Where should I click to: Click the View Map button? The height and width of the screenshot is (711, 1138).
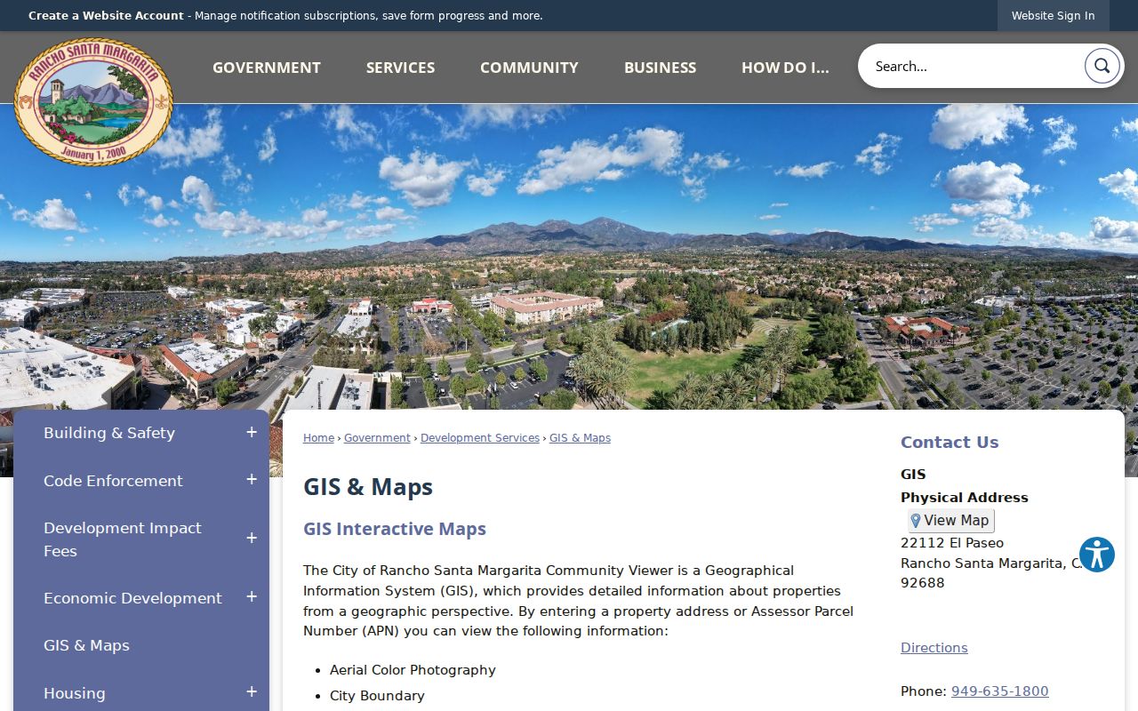point(950,521)
